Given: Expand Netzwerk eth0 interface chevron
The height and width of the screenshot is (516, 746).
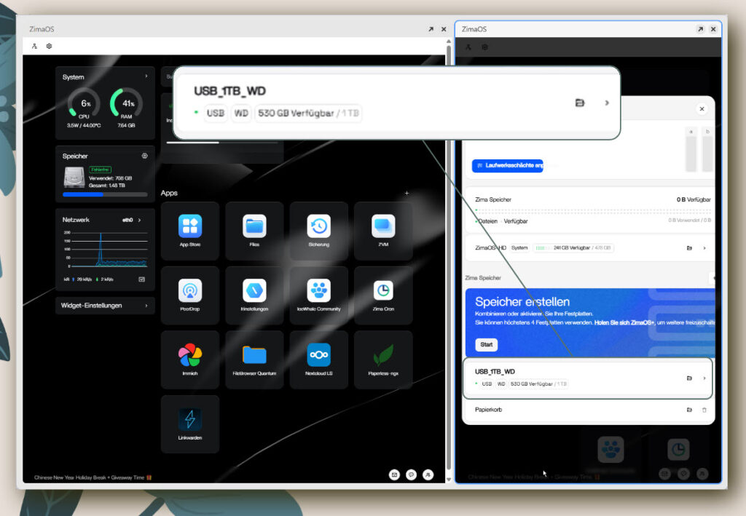Looking at the screenshot, I should (139, 220).
